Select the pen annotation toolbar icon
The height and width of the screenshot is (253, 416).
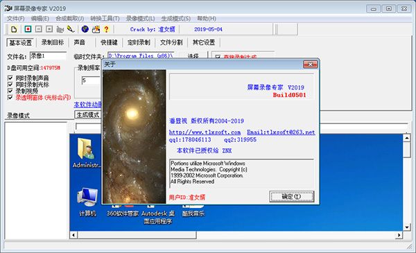[x=71, y=29]
